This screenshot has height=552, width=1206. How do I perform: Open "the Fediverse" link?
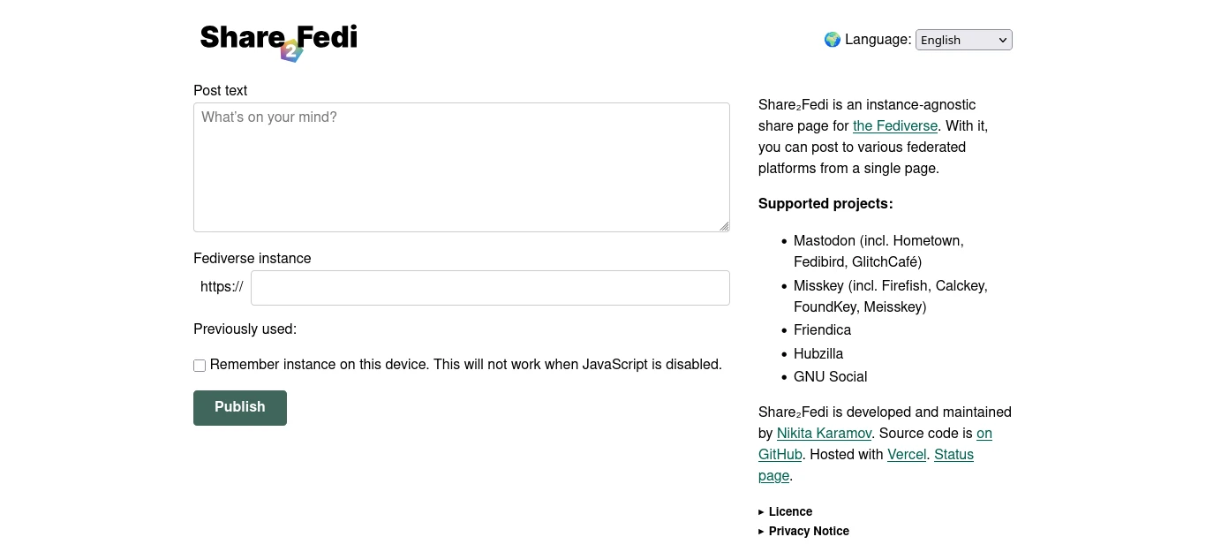coord(894,126)
